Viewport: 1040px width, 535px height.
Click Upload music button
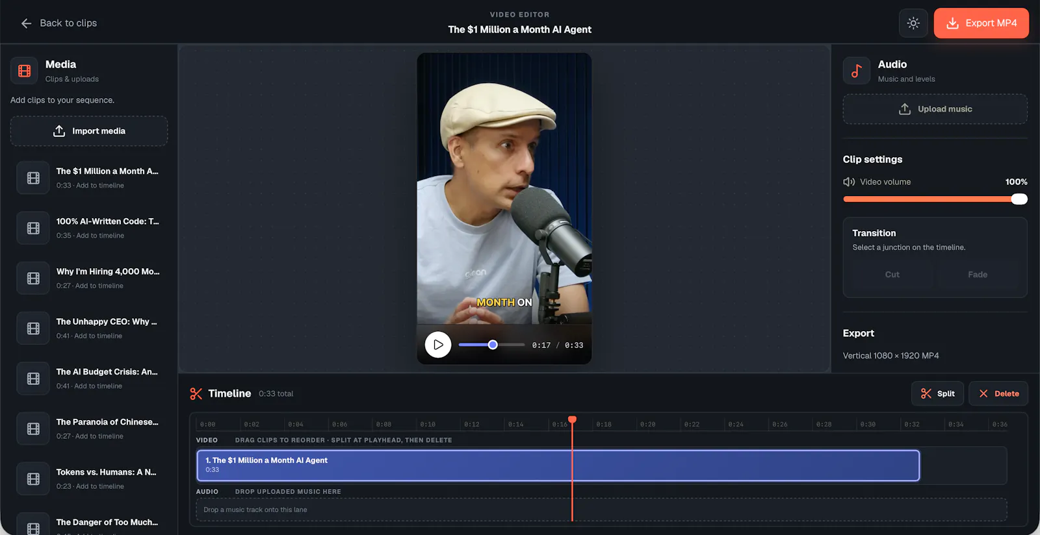coord(935,109)
